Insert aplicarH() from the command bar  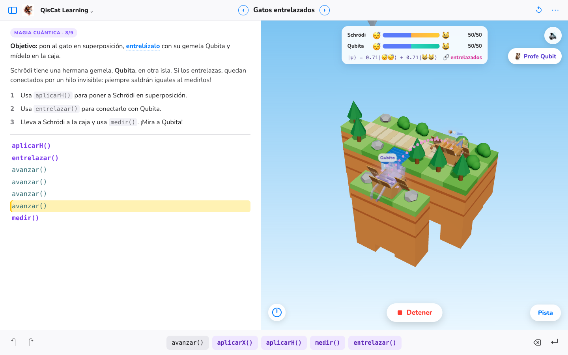coord(284,343)
